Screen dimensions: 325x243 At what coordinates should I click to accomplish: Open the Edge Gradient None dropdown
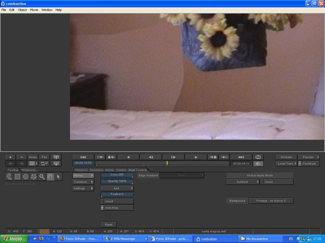pyautogui.click(x=182, y=176)
